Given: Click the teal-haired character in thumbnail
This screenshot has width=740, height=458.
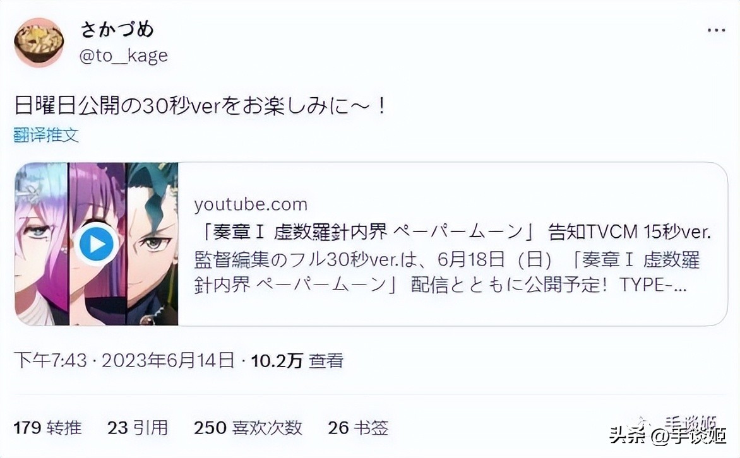Looking at the screenshot, I should [x=152, y=244].
